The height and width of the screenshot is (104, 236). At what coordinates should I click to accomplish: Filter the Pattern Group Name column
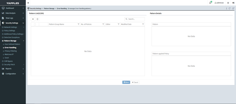(78, 24)
